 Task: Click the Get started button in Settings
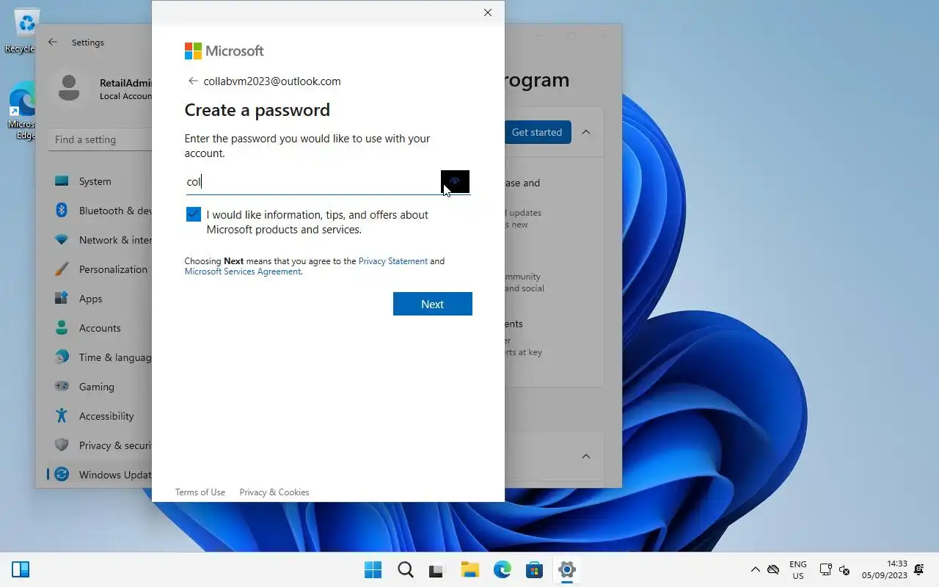(x=537, y=132)
